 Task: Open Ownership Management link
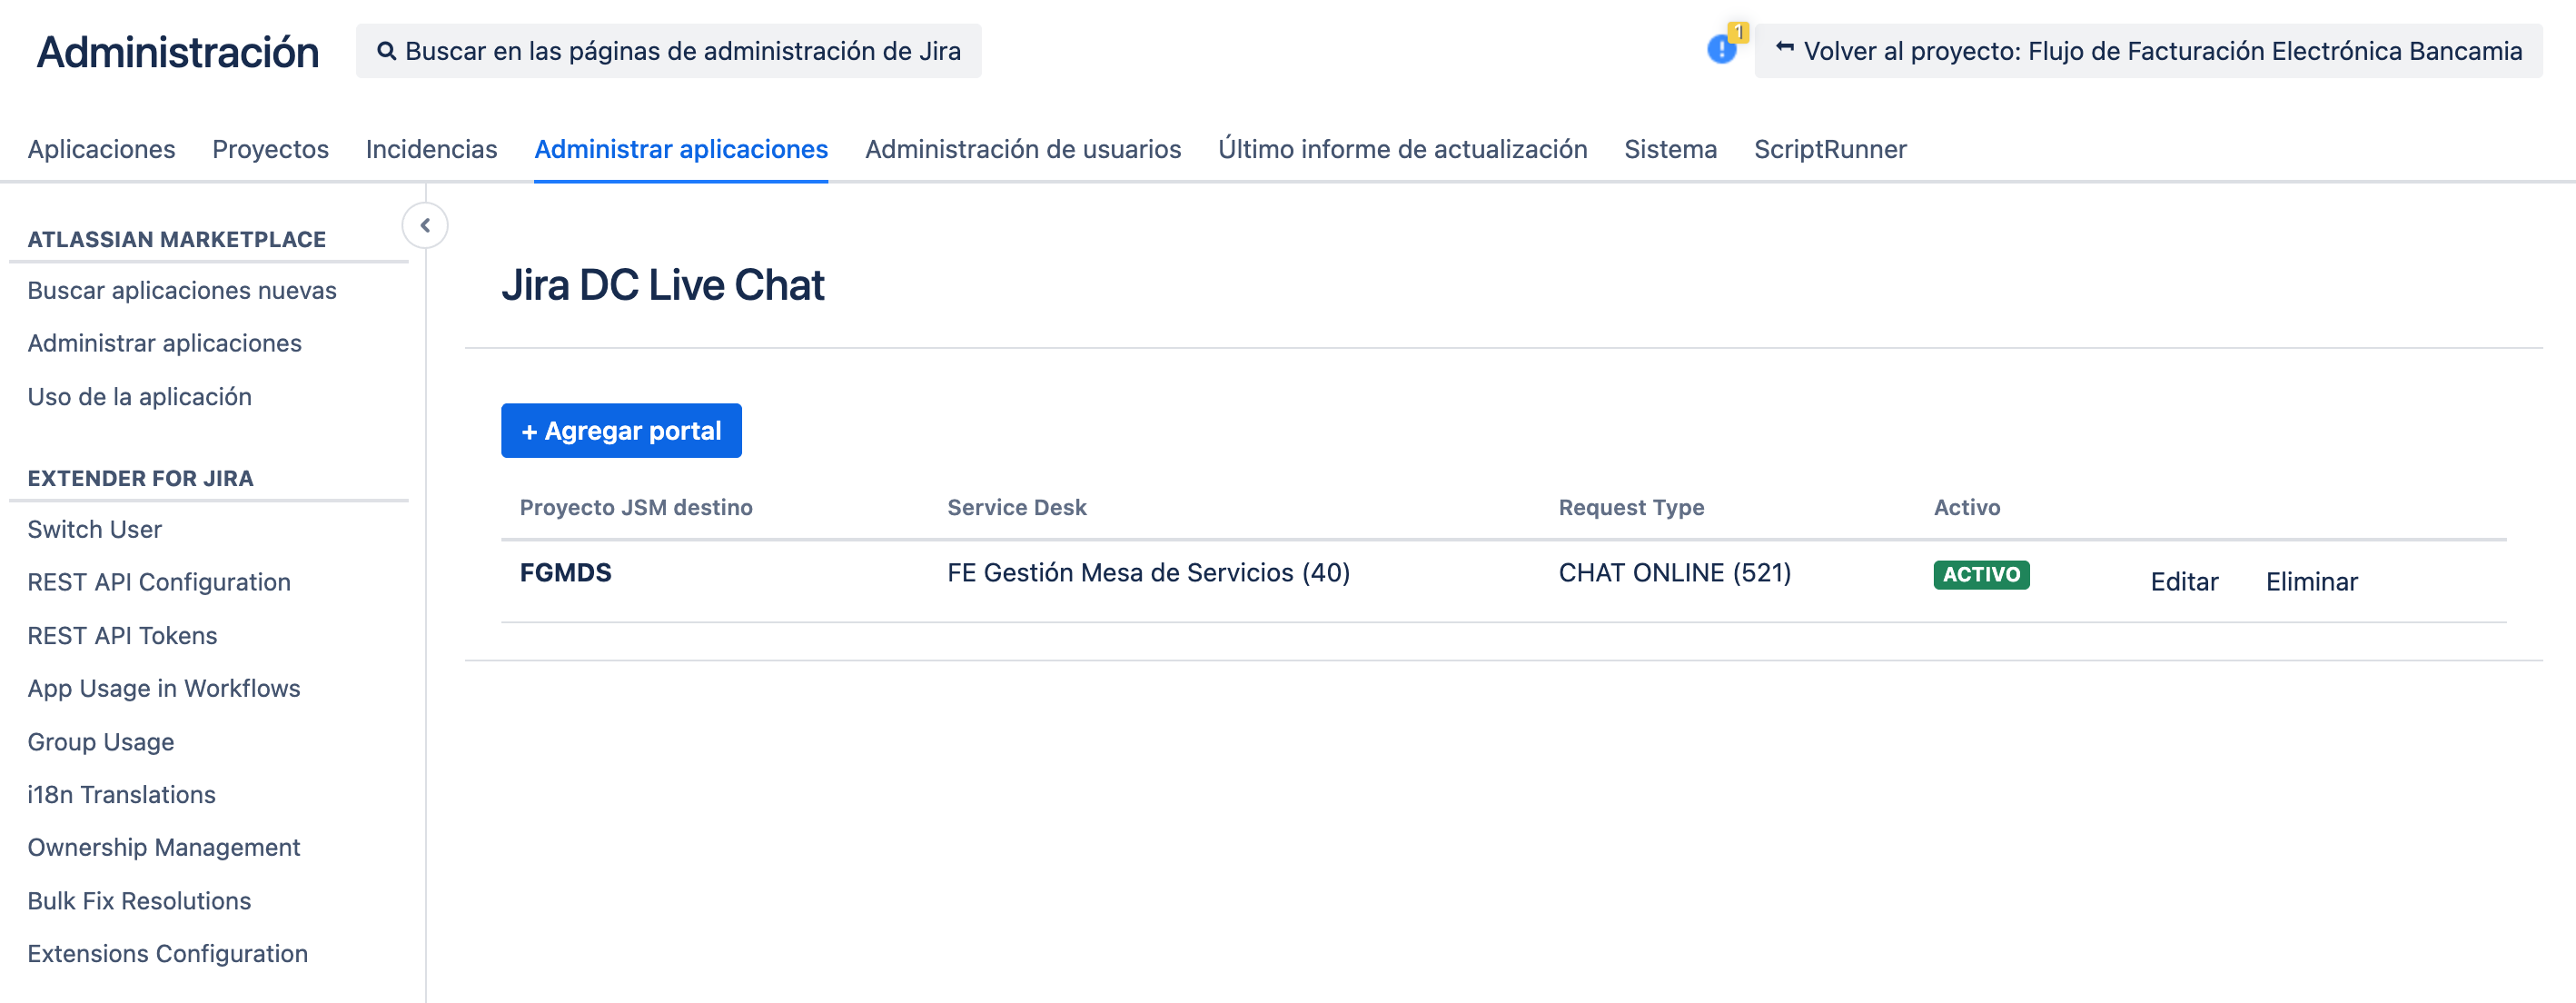163,847
